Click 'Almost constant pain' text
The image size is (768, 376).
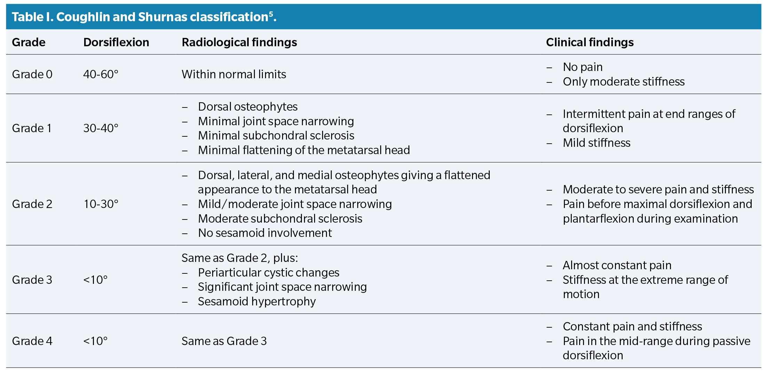[x=617, y=265]
